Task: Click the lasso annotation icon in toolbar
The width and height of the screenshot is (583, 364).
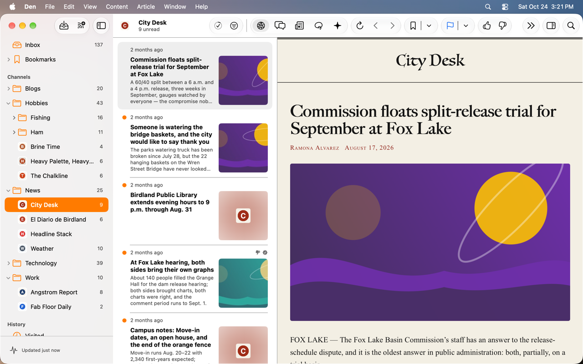Action: click(318, 26)
